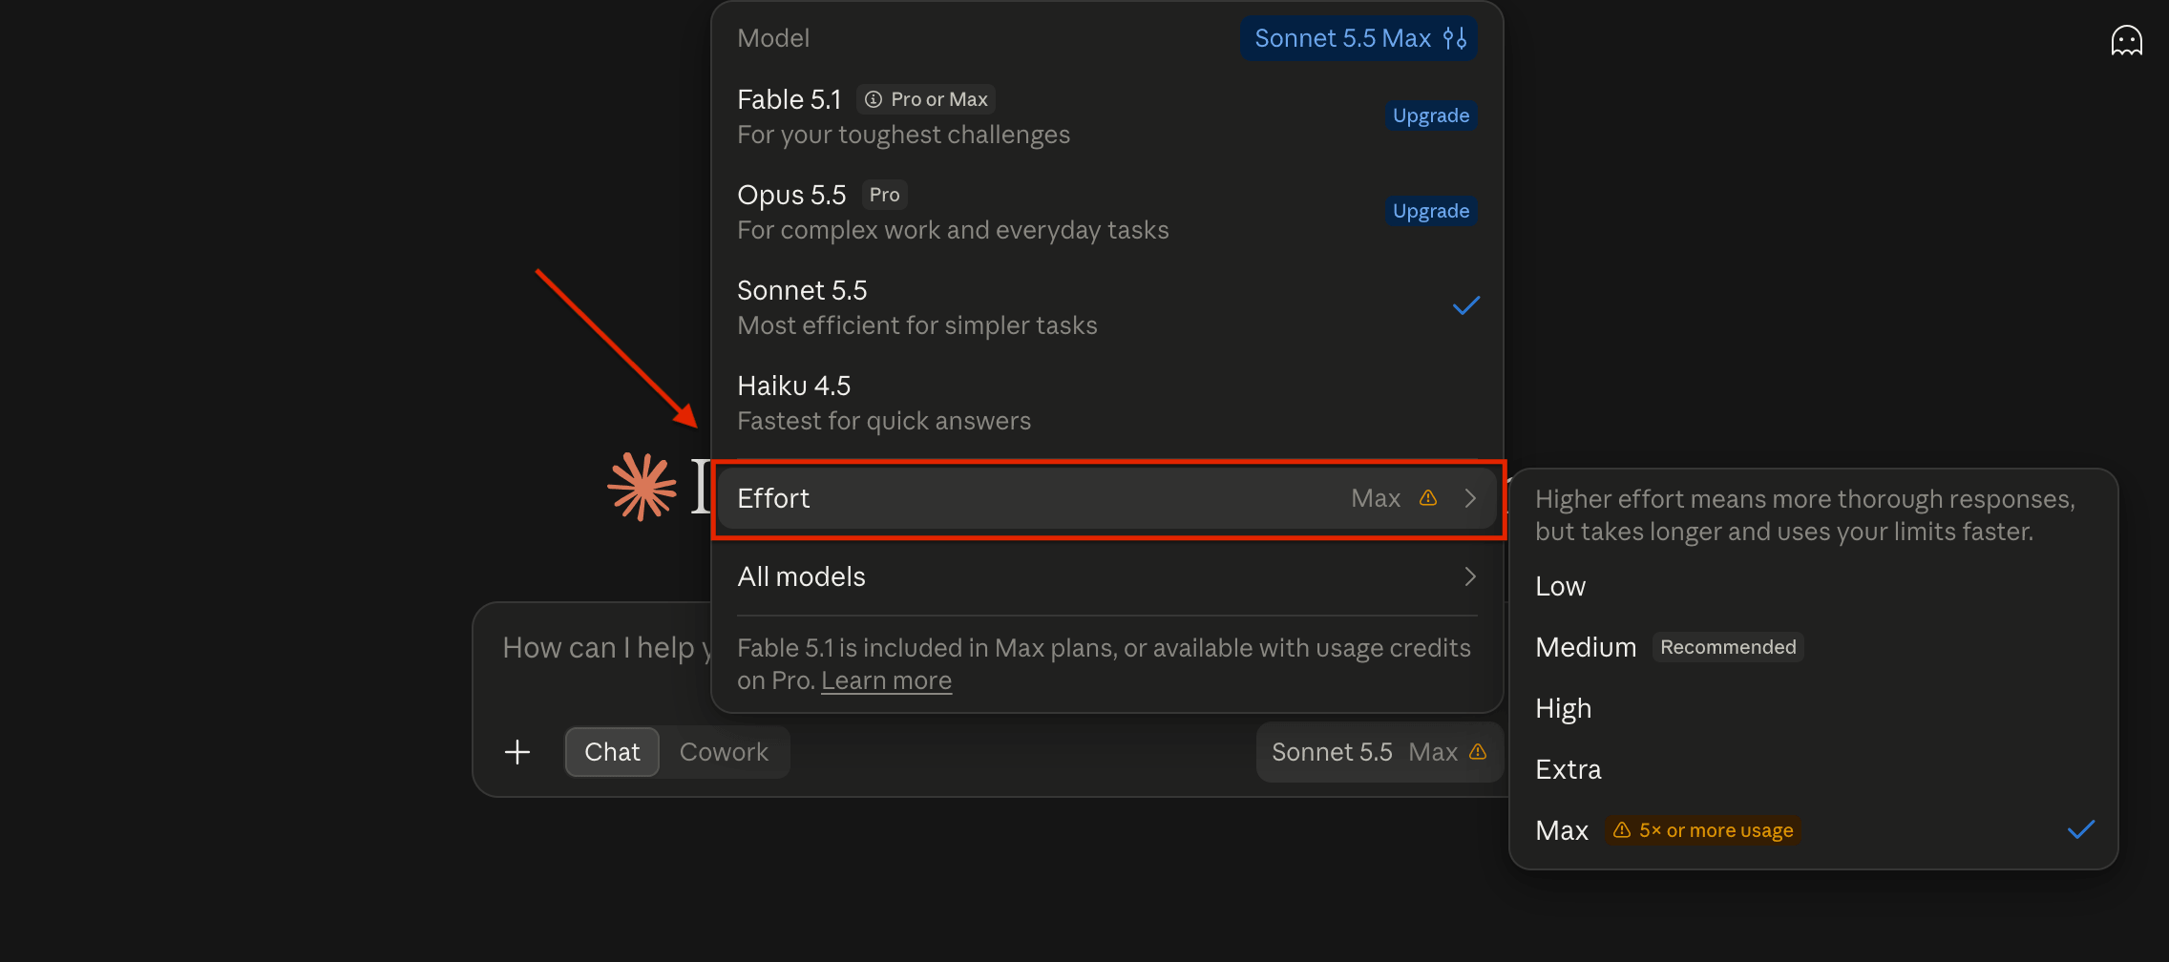Select Extra effort level

(x=1813, y=769)
